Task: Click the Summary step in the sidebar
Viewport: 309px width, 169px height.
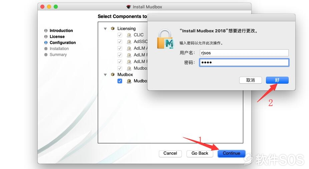Action: pos(58,54)
